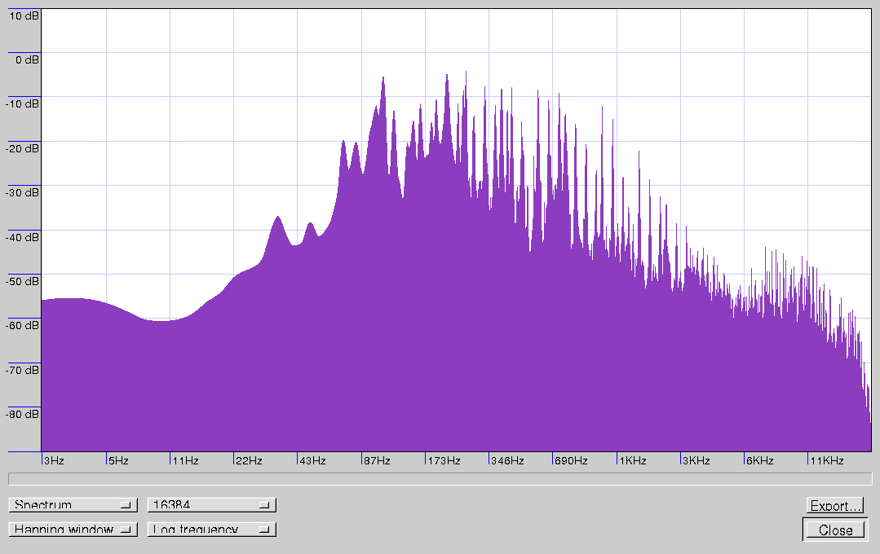Screen dimensions: 880x554
Task: Click the 10 dB label at axis top
Action: tap(22, 15)
